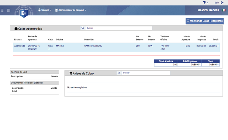Click the Total Ingresos summary header
The width and height of the screenshot is (228, 140).
pos(190,61)
